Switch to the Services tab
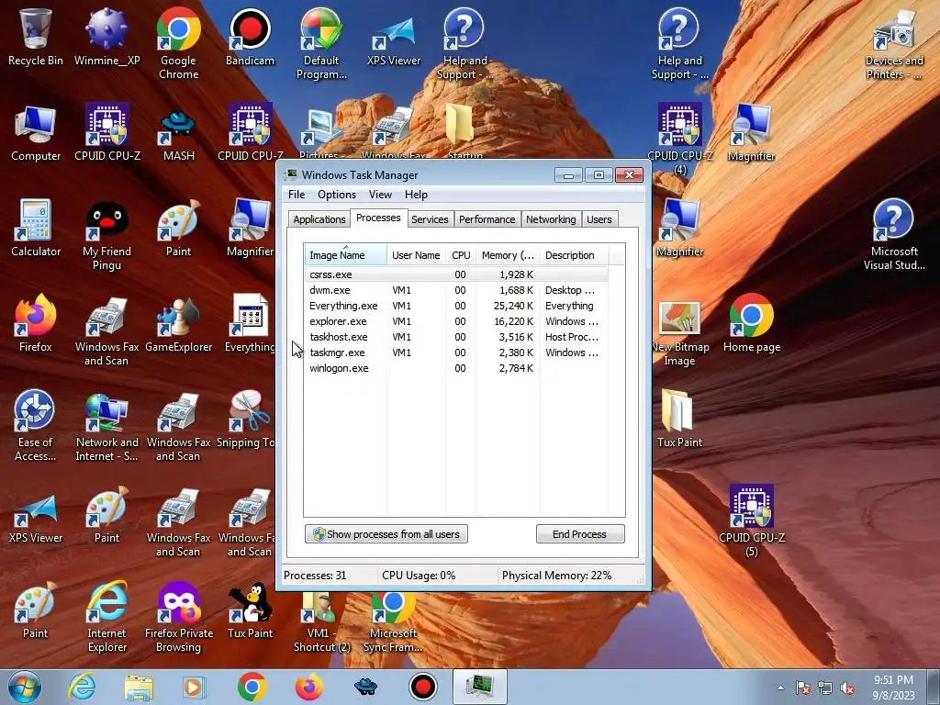Viewport: 940px width, 705px height. [x=430, y=219]
